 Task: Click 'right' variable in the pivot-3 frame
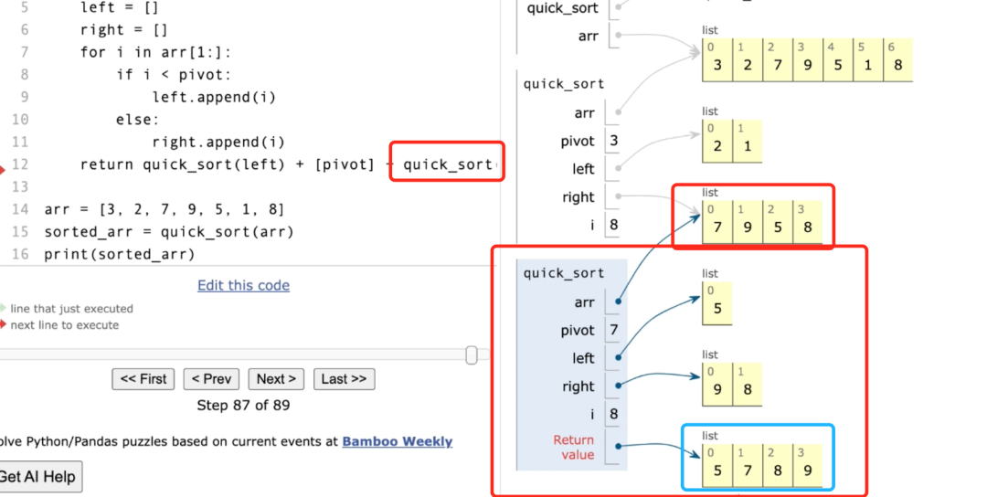coord(578,197)
